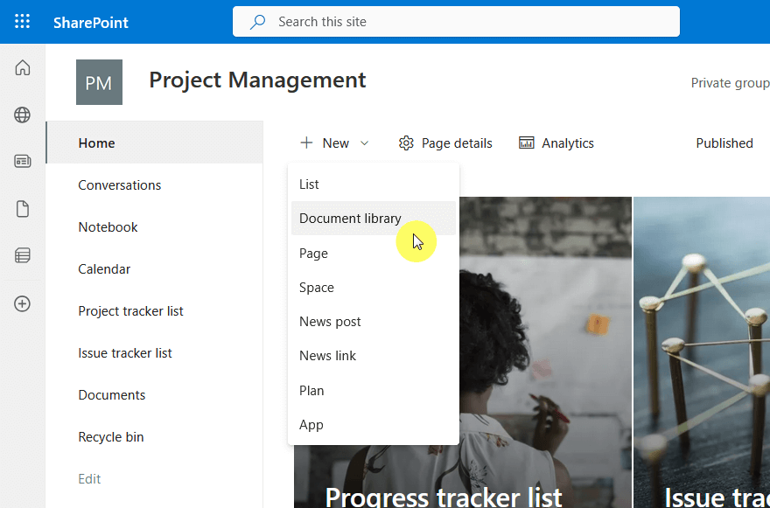Choose App from the New menu

(374, 425)
